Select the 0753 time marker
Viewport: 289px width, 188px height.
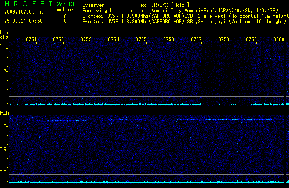point(86,40)
